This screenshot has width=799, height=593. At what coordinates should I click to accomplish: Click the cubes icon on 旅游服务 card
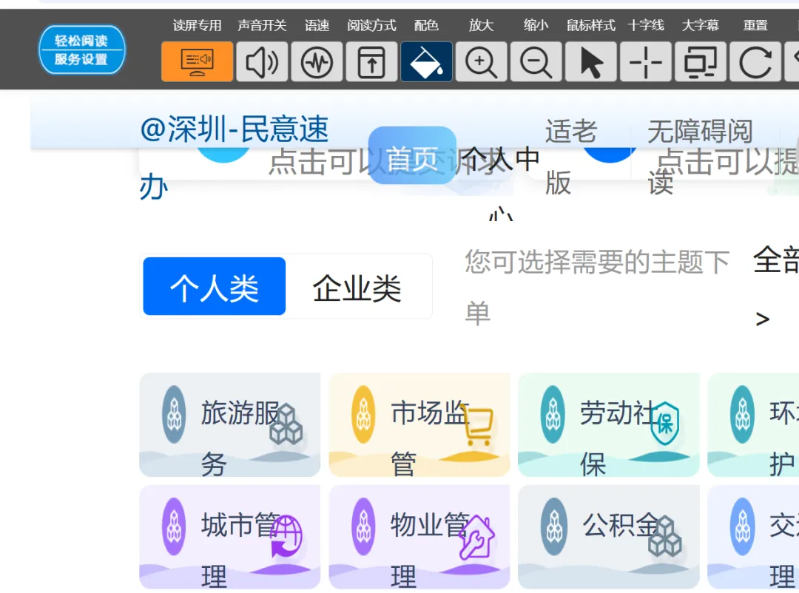click(x=286, y=424)
